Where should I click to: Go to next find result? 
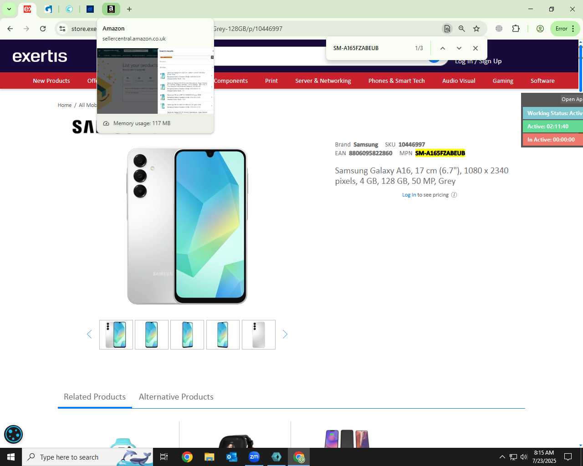point(459,48)
